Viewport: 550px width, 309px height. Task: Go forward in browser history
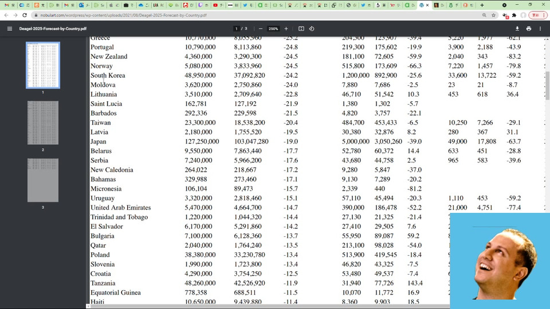click(x=15, y=15)
